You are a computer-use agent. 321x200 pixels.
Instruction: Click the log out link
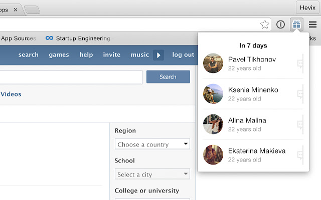[x=183, y=54]
